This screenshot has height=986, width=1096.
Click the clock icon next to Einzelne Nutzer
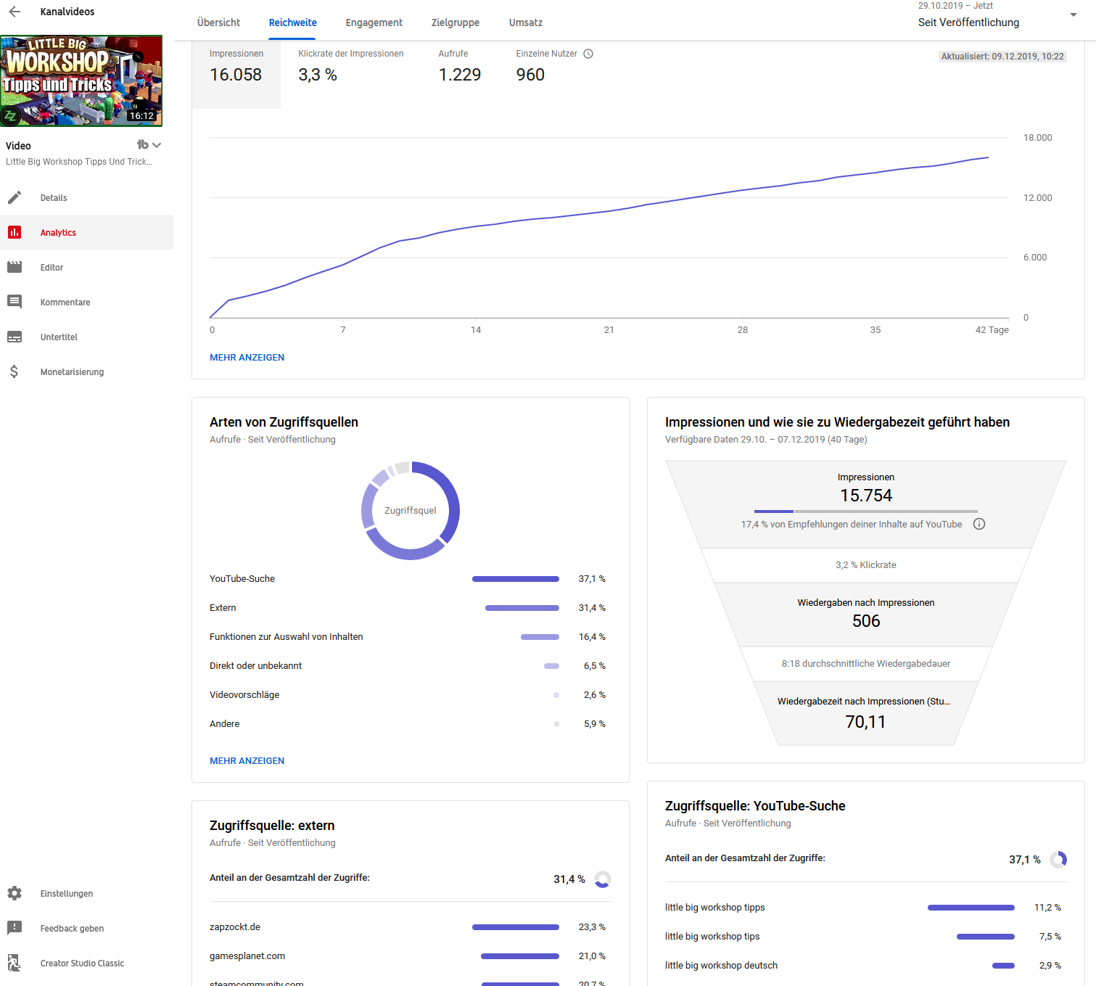pyautogui.click(x=588, y=54)
